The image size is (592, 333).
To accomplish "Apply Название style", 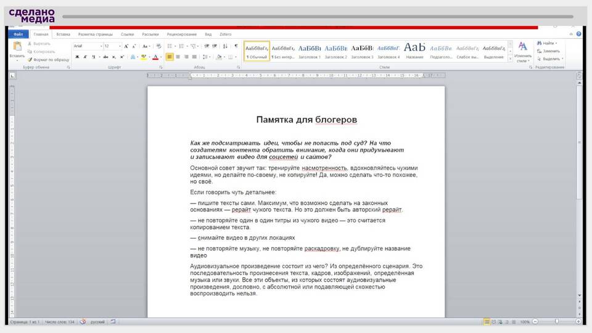I will [x=414, y=51].
